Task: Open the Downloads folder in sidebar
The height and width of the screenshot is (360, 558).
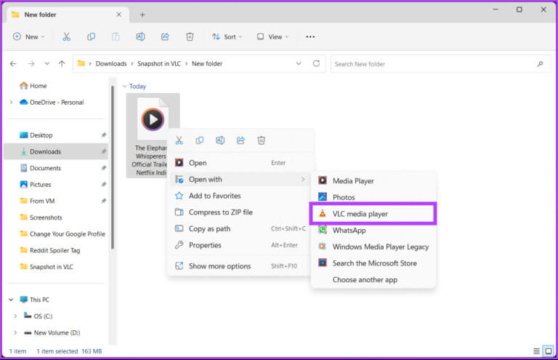Action: [x=45, y=152]
